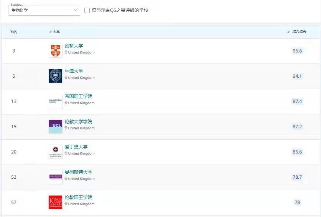The width and height of the screenshot is (321, 217).
Task: Click the location pin icon under 爱丁堡大学
Action: (66, 153)
